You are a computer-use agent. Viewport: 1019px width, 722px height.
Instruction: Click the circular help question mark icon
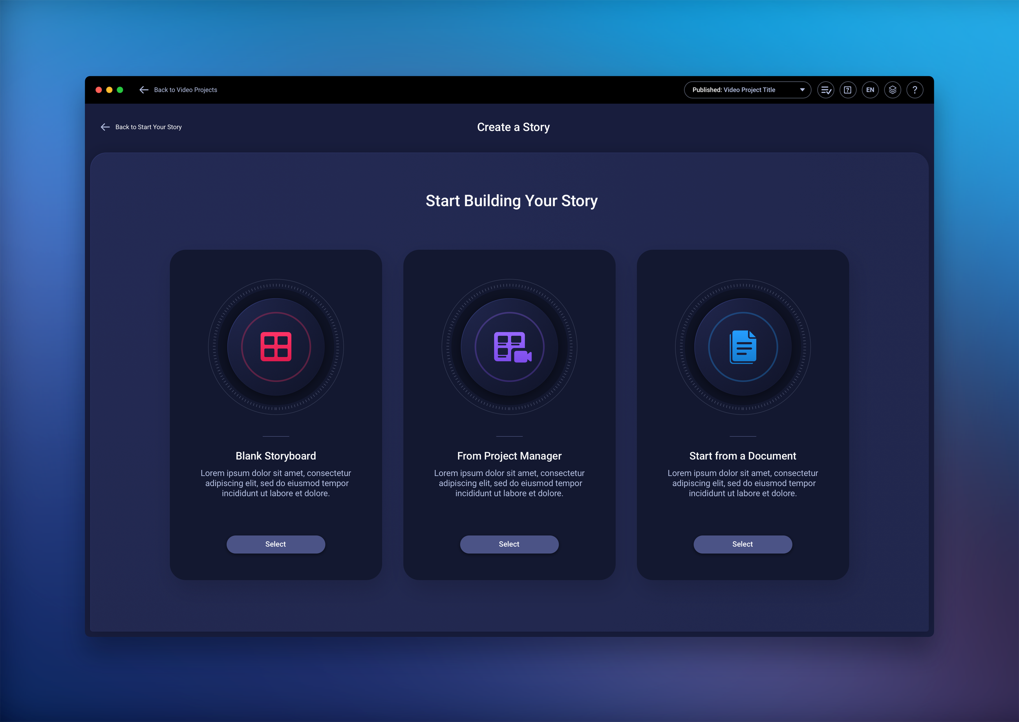915,90
